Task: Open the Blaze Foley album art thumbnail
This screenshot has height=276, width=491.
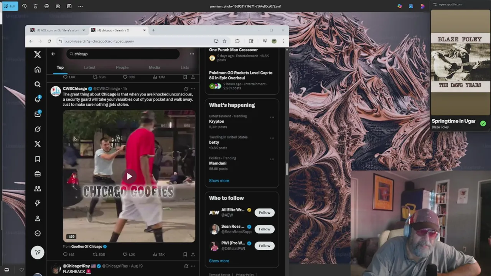Action: click(460, 62)
